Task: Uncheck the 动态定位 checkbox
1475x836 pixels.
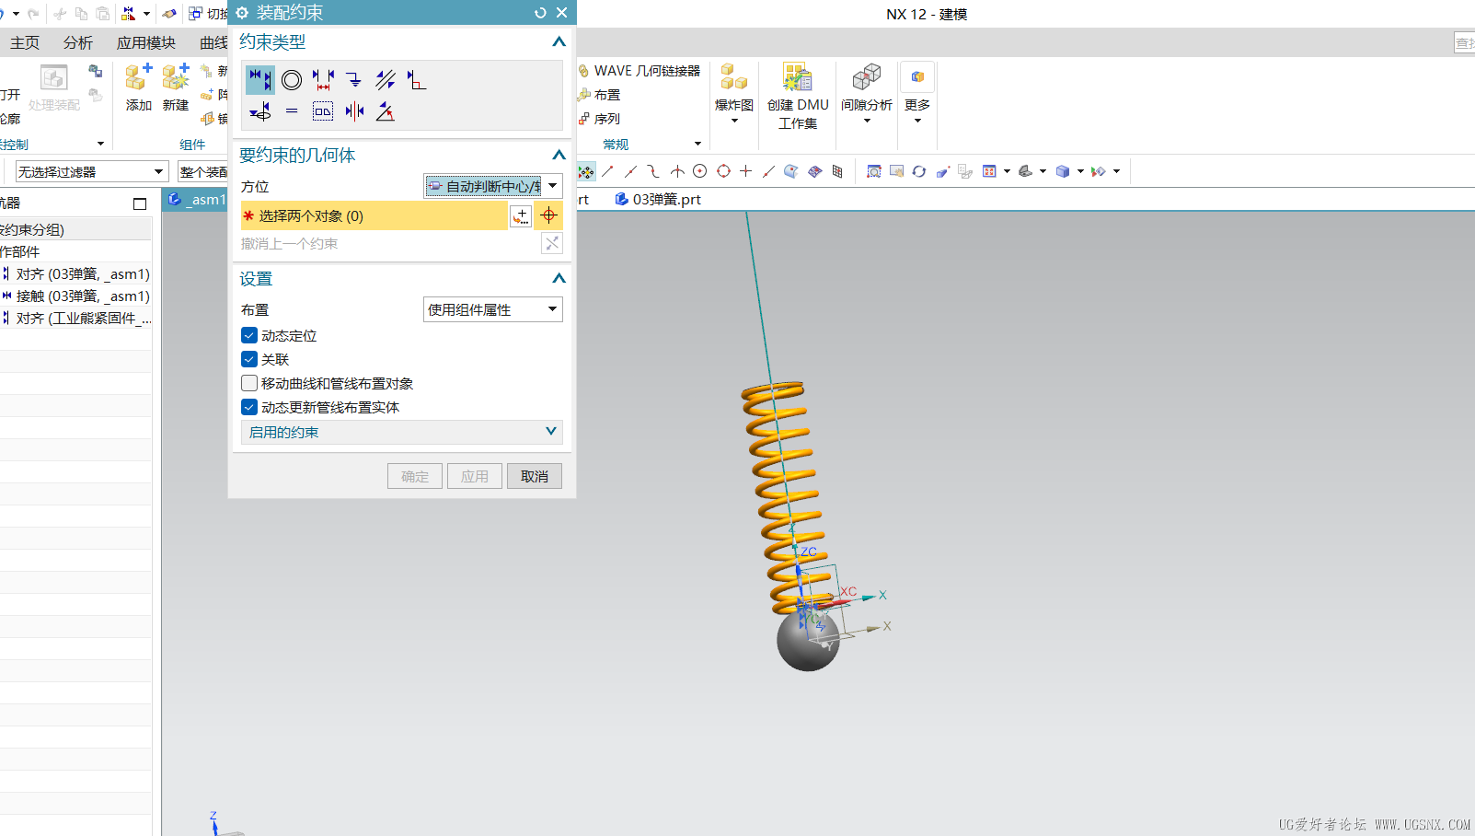Action: point(249,335)
